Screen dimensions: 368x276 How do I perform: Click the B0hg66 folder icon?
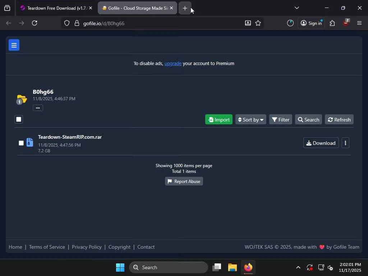(x=22, y=100)
